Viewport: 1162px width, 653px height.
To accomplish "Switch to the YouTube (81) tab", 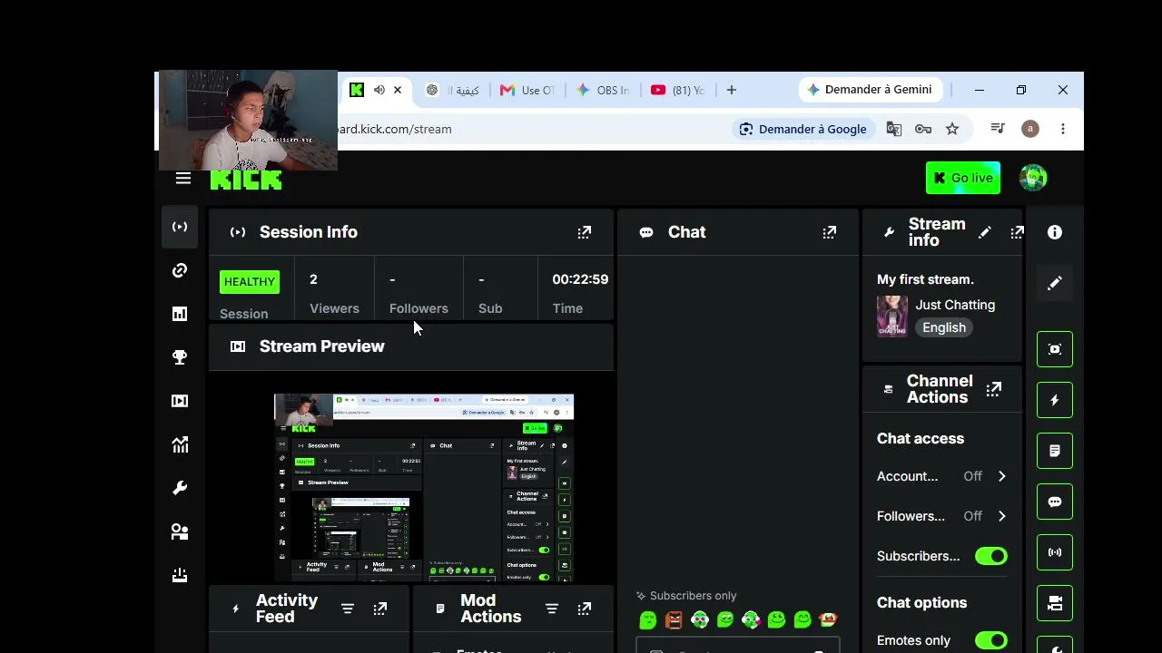I will pos(678,90).
